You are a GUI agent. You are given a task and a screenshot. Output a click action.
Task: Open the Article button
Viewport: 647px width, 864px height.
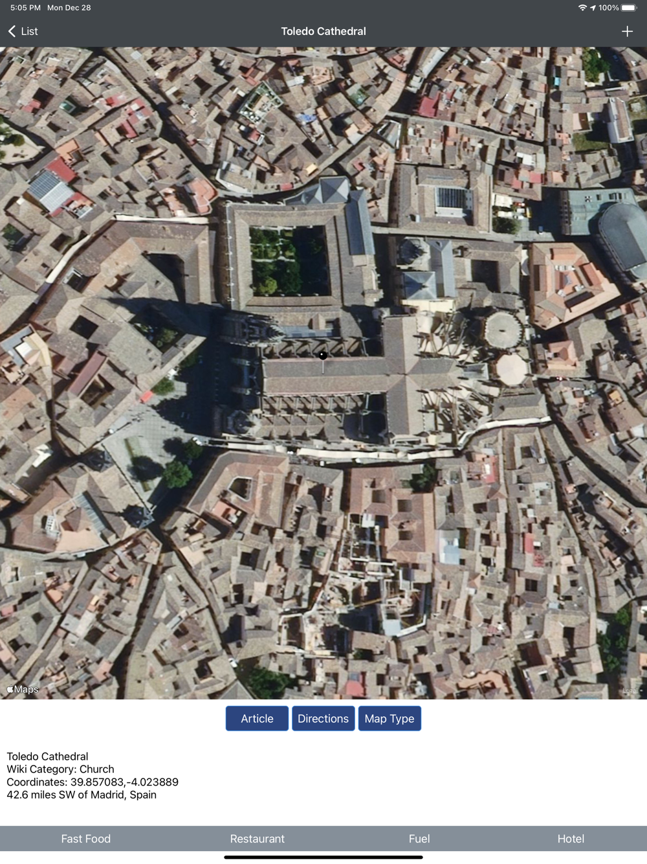click(x=257, y=718)
